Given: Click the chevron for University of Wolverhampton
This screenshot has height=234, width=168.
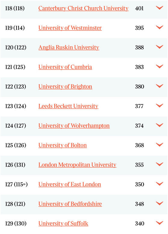Looking at the screenshot, I should click(x=160, y=125).
